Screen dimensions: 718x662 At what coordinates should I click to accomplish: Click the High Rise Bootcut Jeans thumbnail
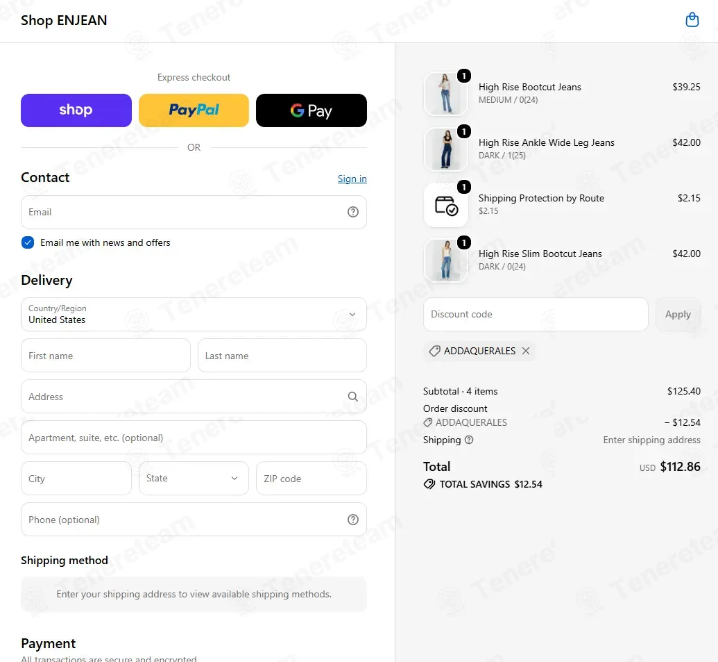pyautogui.click(x=446, y=94)
